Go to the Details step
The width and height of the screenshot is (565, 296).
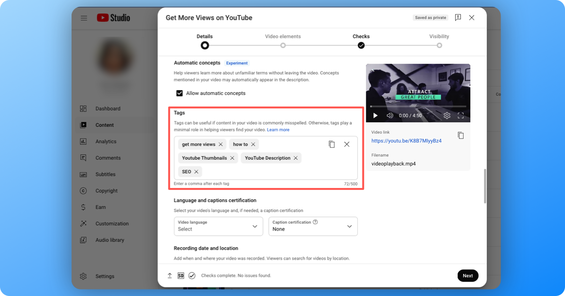[205, 41]
